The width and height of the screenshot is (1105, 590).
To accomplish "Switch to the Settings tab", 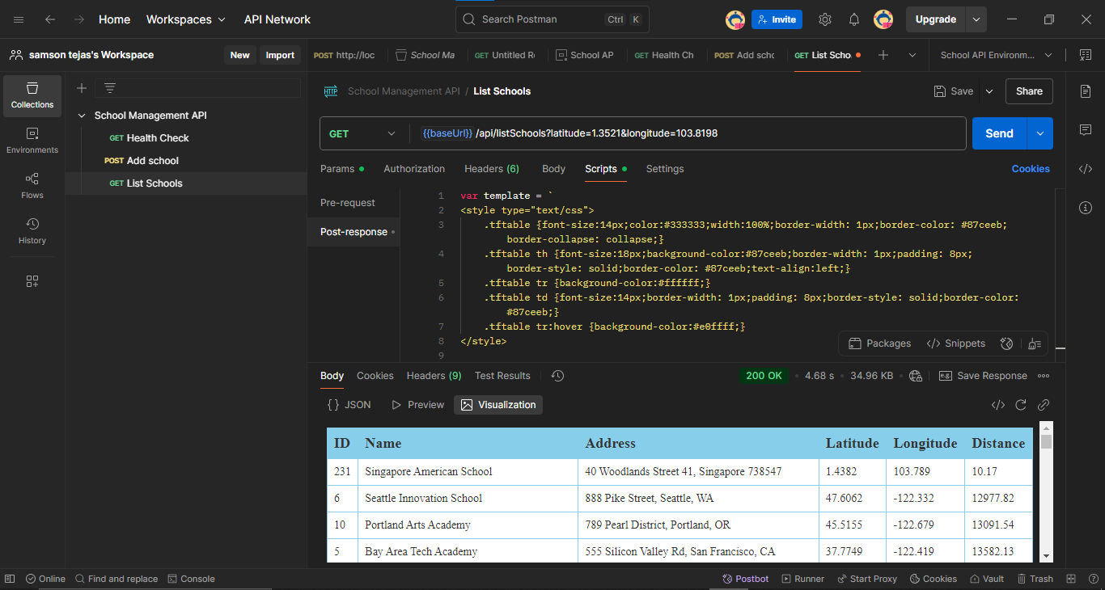I will [x=665, y=169].
